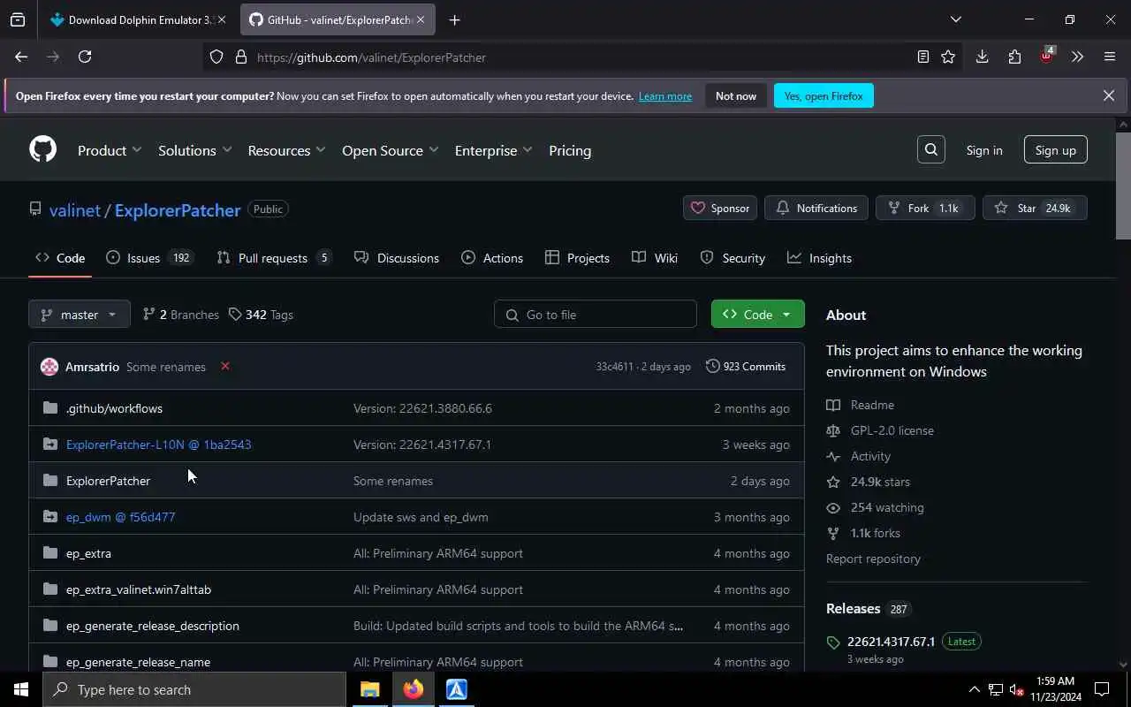Show more toolbar items overflow chevron

(x=1077, y=57)
